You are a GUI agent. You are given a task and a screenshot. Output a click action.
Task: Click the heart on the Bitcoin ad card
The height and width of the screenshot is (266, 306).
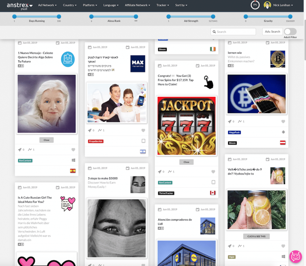(x=283, y=122)
